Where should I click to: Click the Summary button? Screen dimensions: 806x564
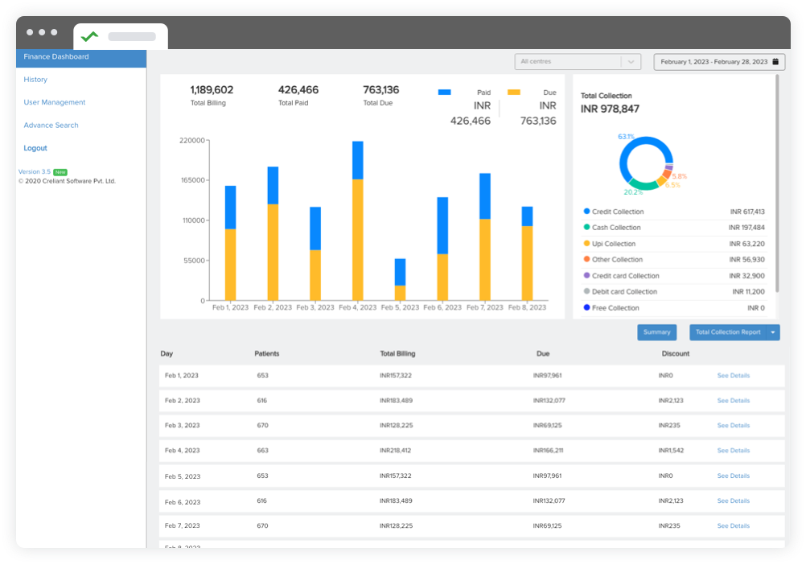(x=656, y=331)
